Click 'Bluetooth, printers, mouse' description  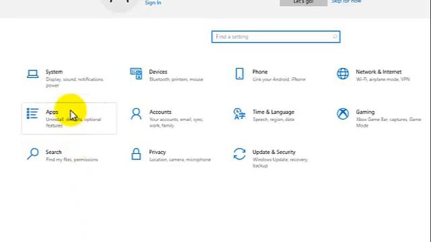tap(176, 79)
